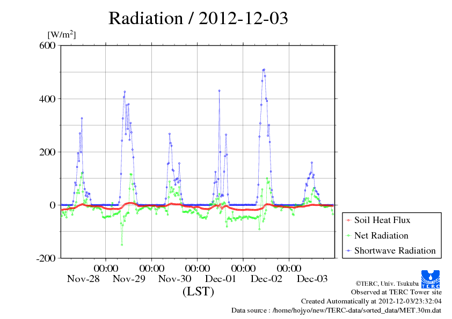Click the (LST) axis label
Image resolution: width=452 pixels, height=319 pixels.
198,292
